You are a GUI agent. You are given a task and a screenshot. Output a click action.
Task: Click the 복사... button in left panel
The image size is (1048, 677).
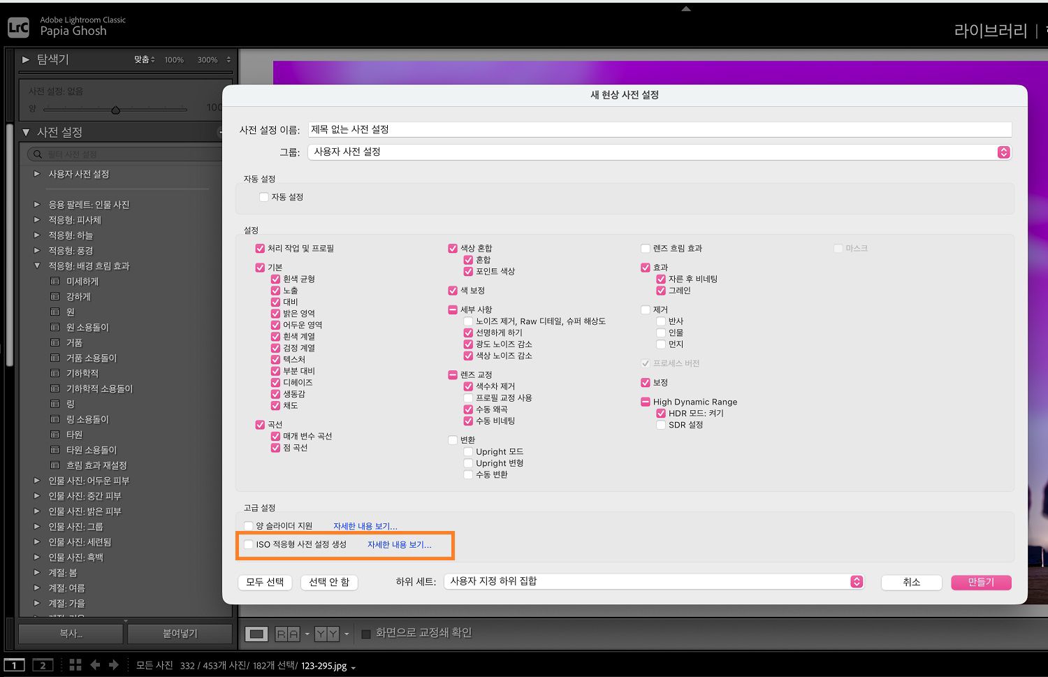coord(71,634)
